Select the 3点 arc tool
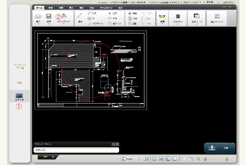This screenshot has width=246, height=165. 92,13
